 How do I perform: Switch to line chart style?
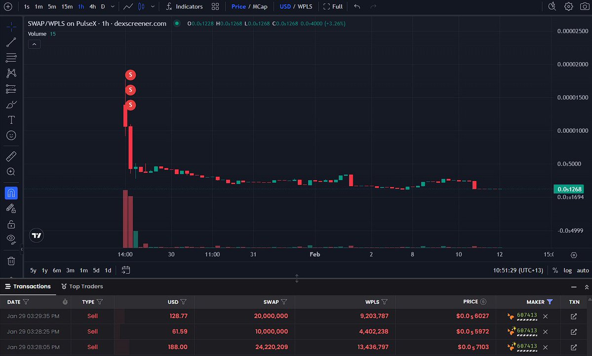tap(128, 6)
